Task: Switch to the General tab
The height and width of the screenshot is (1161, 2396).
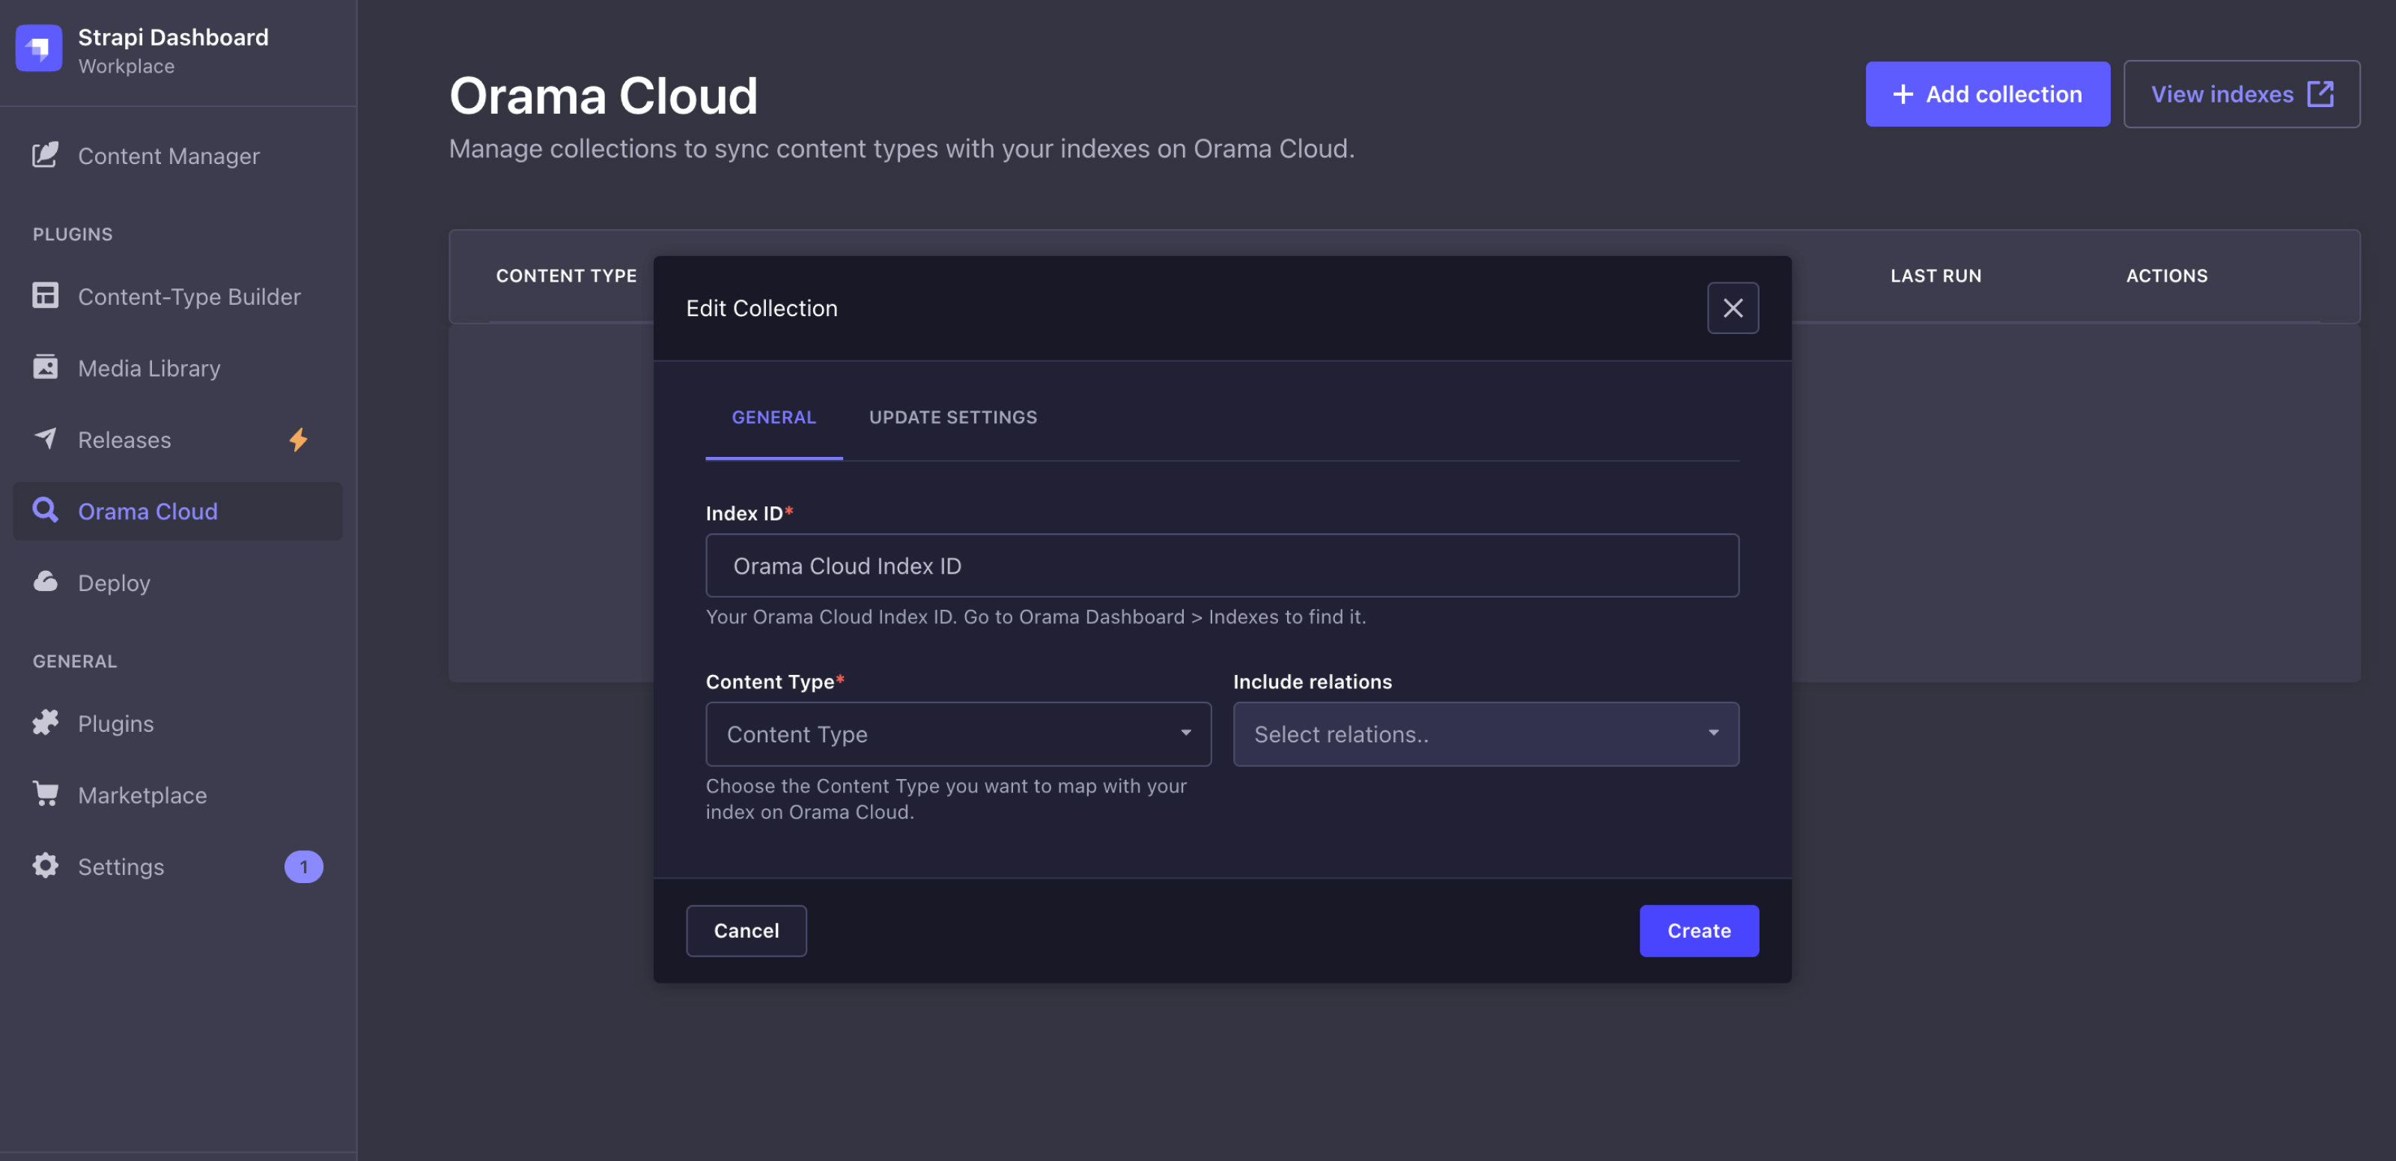Action: pos(774,418)
